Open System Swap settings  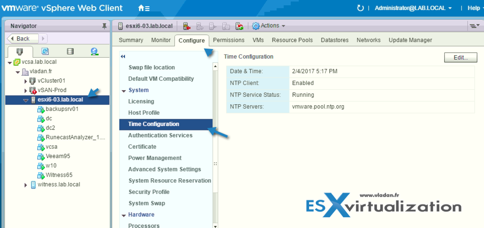[x=147, y=203]
